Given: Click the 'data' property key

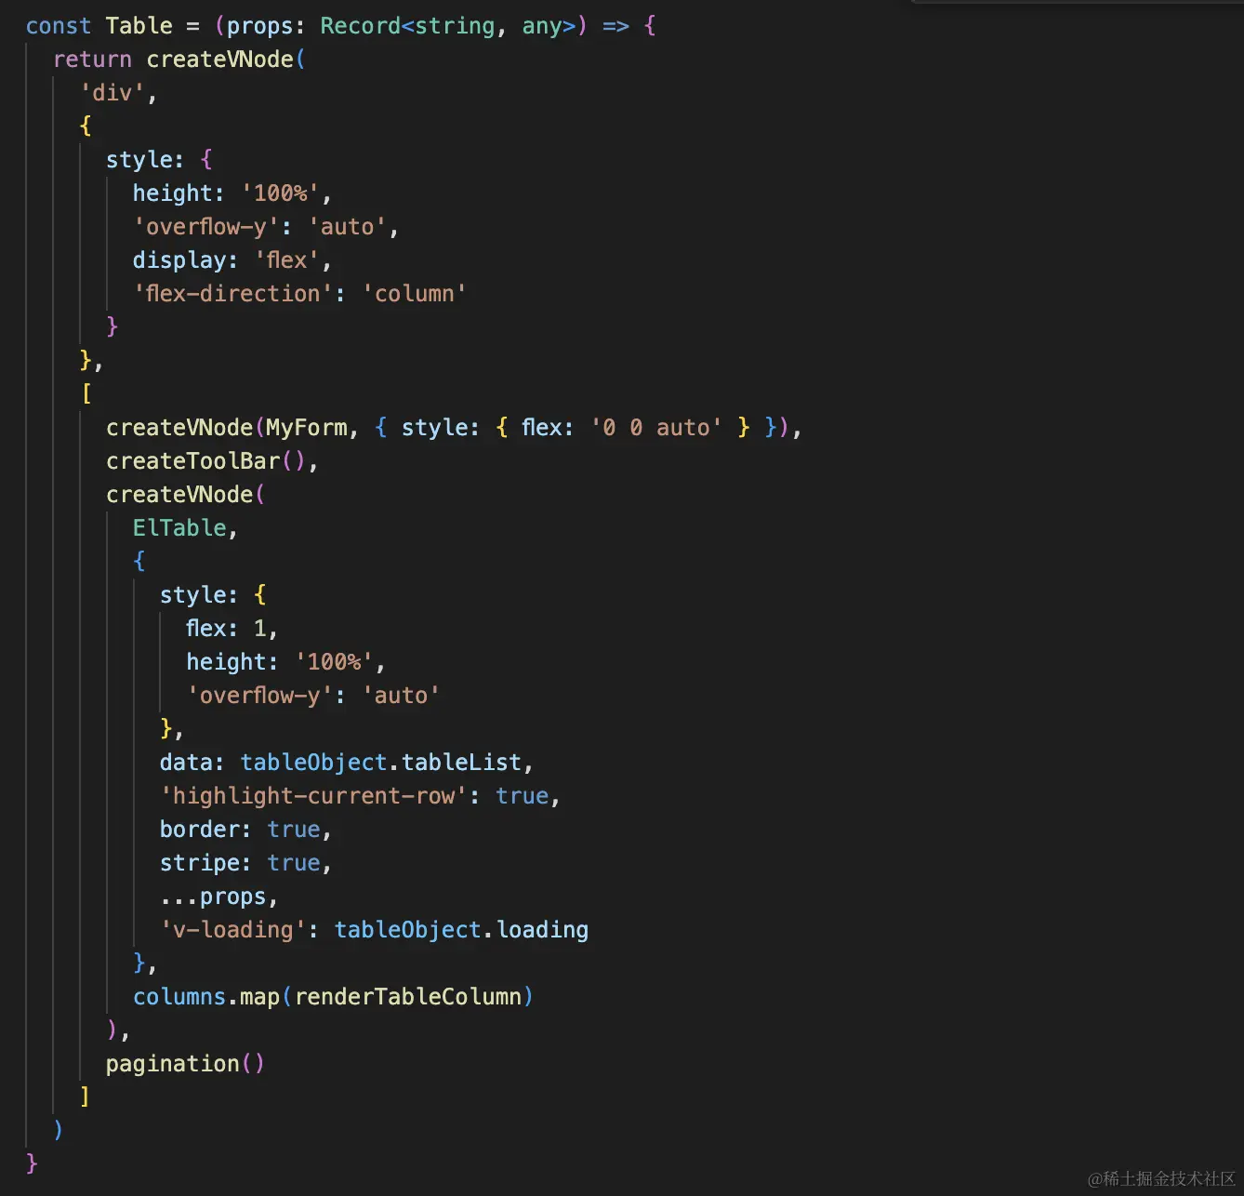Looking at the screenshot, I should (186, 763).
